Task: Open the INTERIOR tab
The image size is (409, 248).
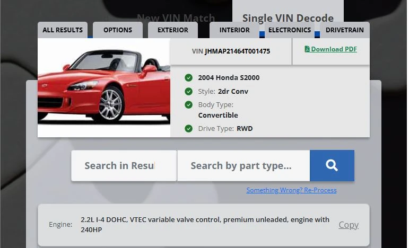Action: click(x=234, y=30)
